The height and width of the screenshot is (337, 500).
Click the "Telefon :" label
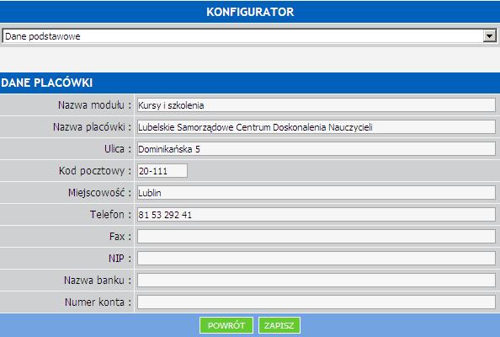click(x=110, y=215)
